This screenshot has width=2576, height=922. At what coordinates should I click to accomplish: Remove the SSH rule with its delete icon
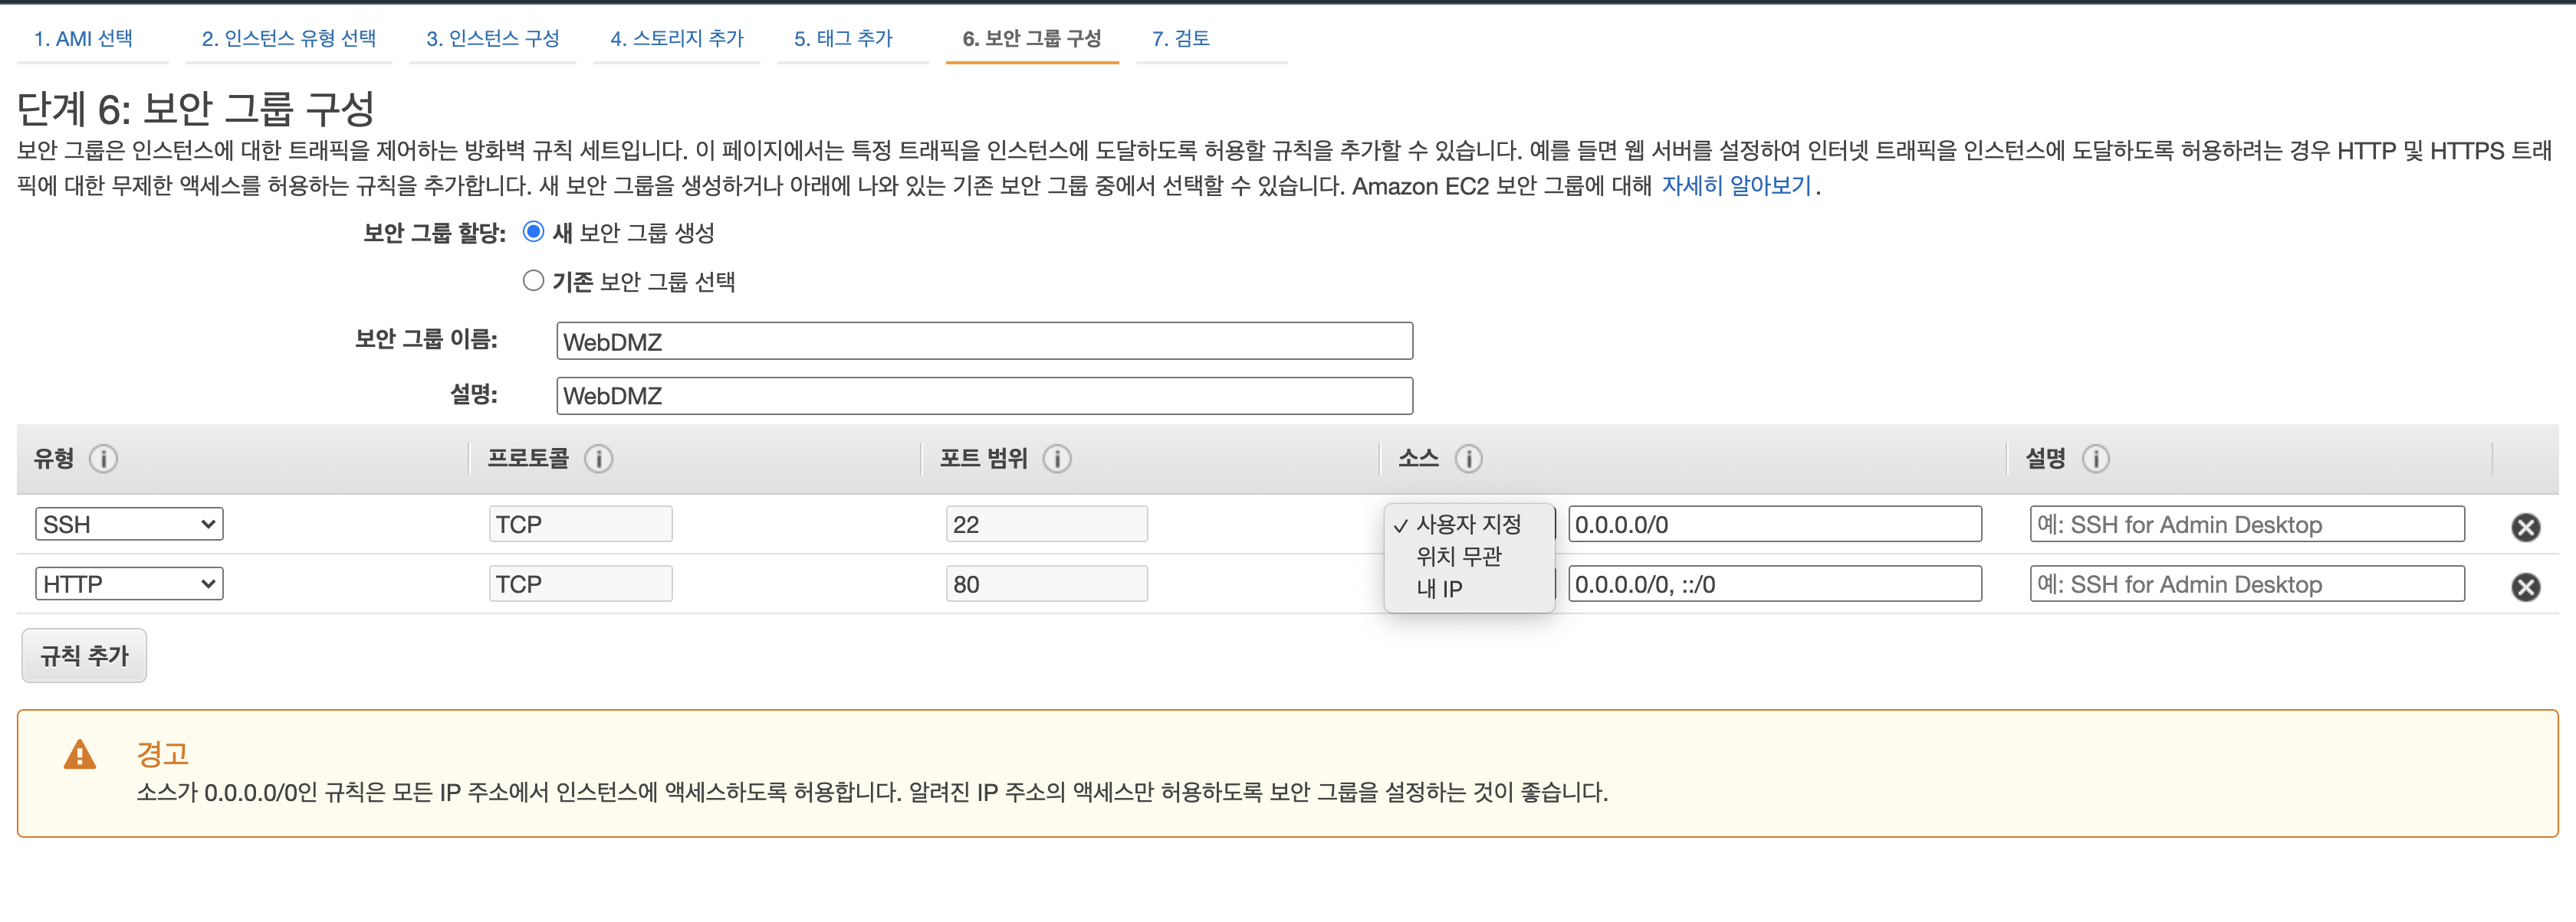point(2525,528)
